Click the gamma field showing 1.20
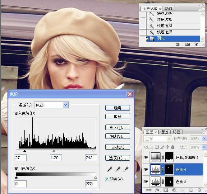207x194 pixels. tap(56, 158)
